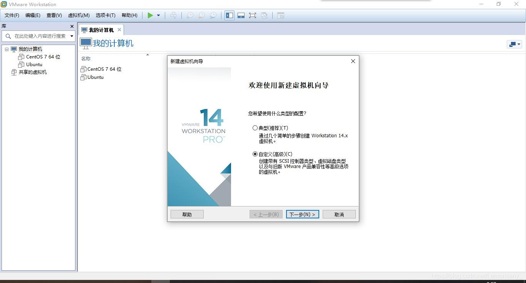Click the 名称 column header

[x=86, y=58]
